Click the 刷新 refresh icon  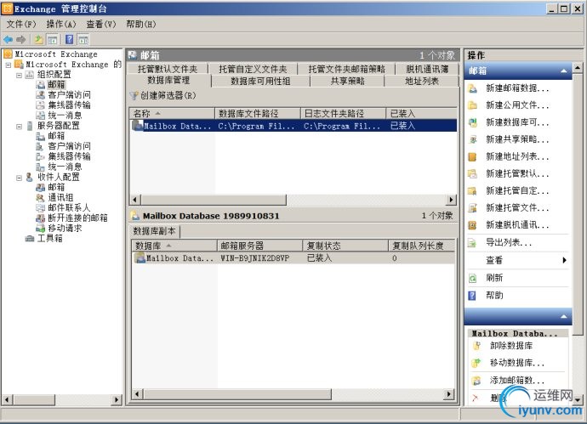[x=473, y=278]
